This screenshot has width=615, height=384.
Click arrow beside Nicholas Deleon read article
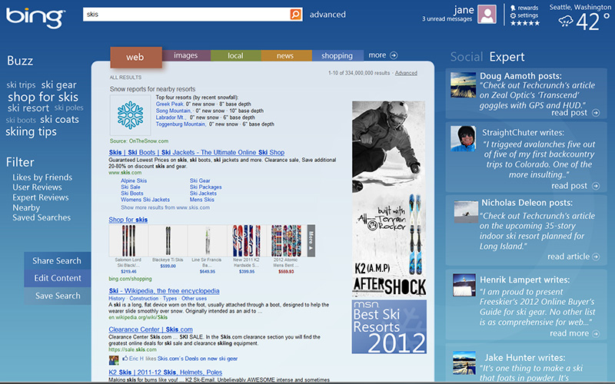pos(596,257)
